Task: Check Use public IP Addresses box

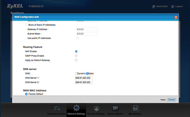Action: 78,38
